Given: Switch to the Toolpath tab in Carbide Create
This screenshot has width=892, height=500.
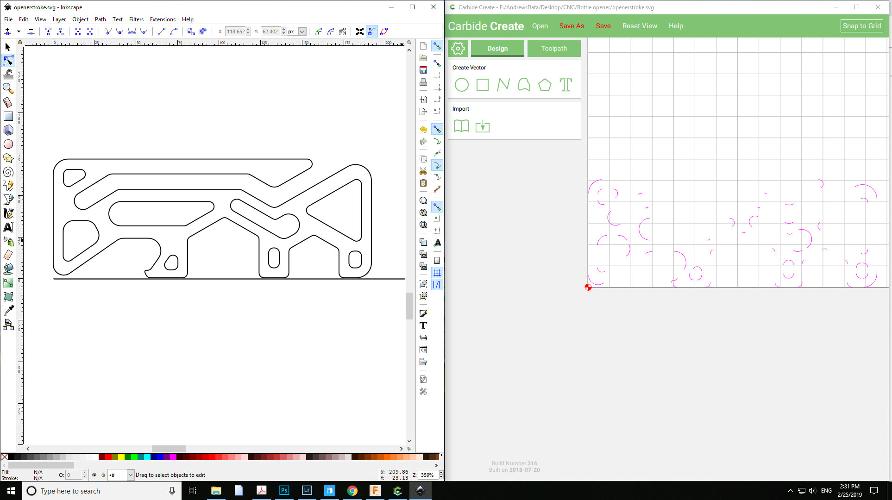Looking at the screenshot, I should [x=554, y=48].
